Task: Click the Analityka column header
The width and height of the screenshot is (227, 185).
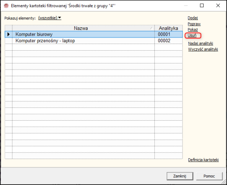Action: pyautogui.click(x=168, y=28)
